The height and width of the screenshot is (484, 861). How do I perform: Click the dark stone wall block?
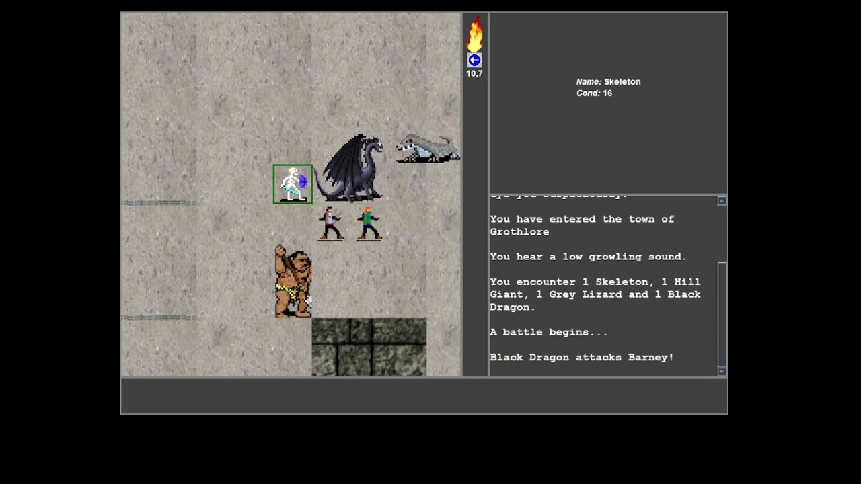pos(369,347)
